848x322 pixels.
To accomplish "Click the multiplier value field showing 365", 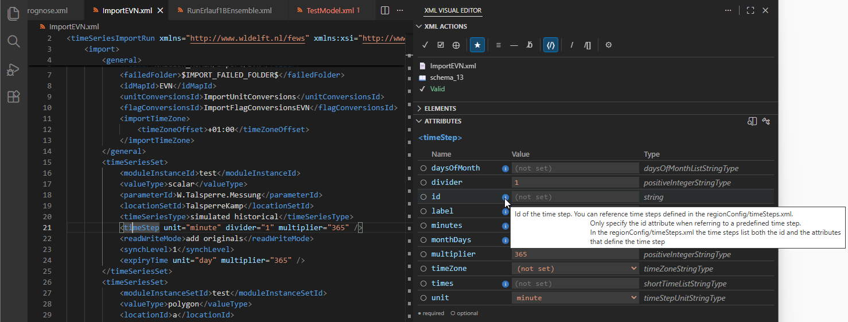I will click(575, 254).
